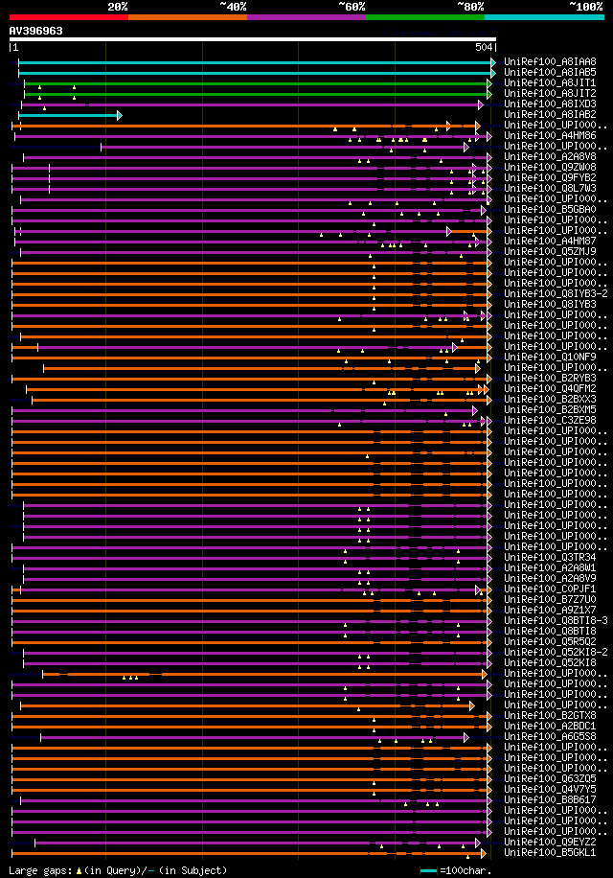Click the cyan alignment bar for A8IAB5
The width and height of the screenshot is (613, 878).
point(257,73)
